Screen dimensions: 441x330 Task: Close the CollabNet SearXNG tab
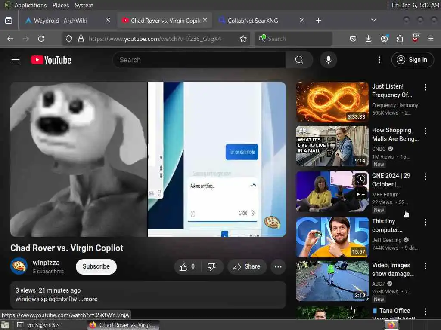(301, 21)
